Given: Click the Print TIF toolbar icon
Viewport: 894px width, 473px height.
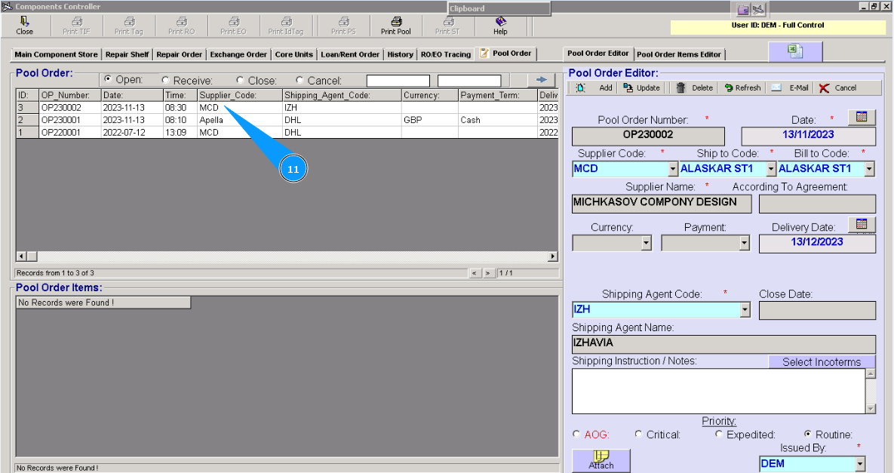Looking at the screenshot, I should pyautogui.click(x=76, y=26).
